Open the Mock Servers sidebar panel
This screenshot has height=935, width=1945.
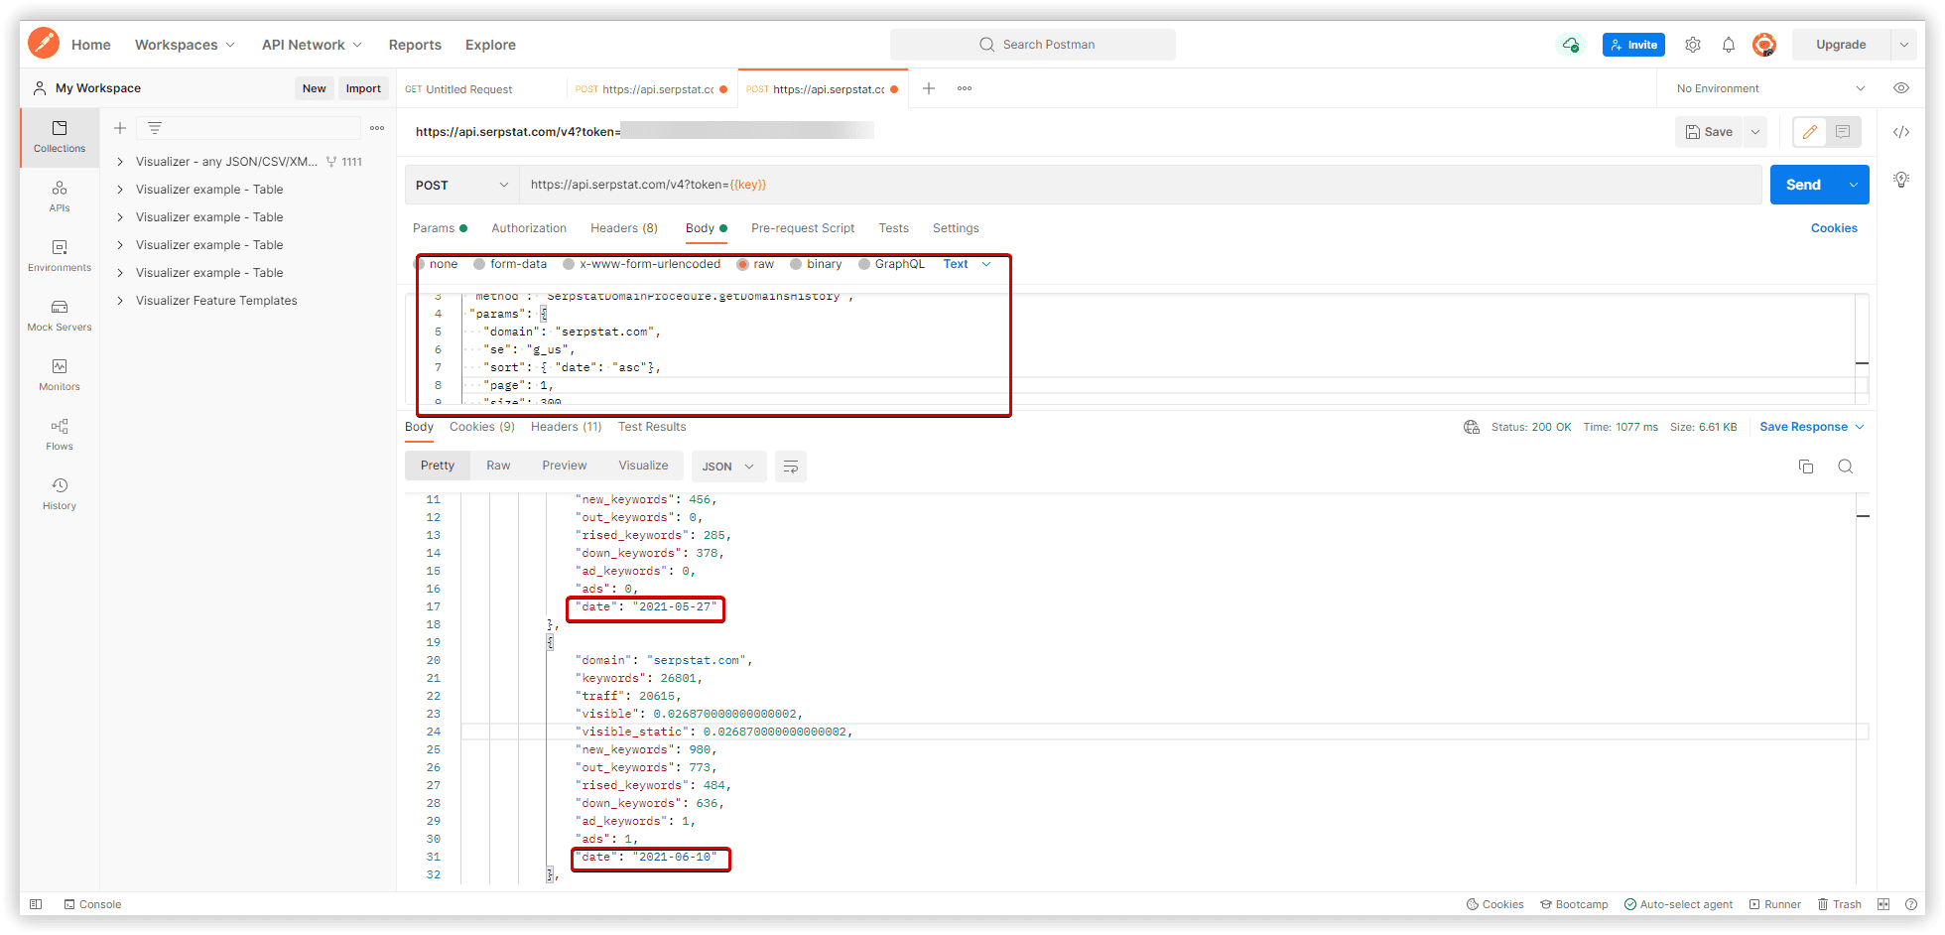point(60,316)
